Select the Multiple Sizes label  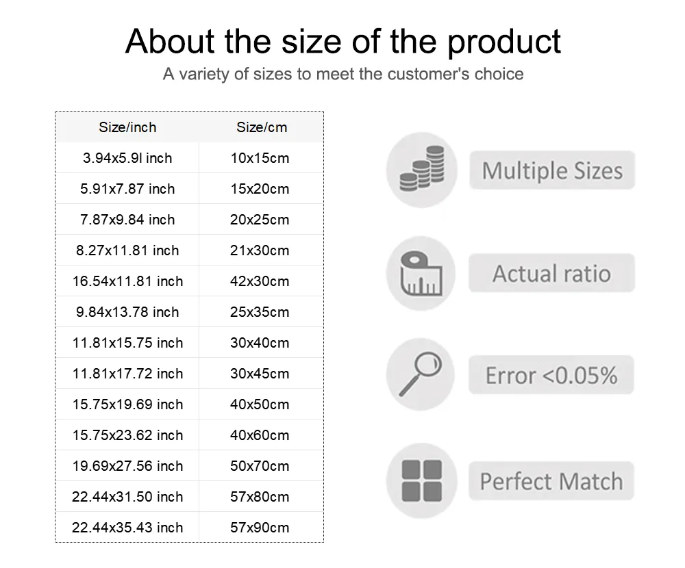coord(552,170)
